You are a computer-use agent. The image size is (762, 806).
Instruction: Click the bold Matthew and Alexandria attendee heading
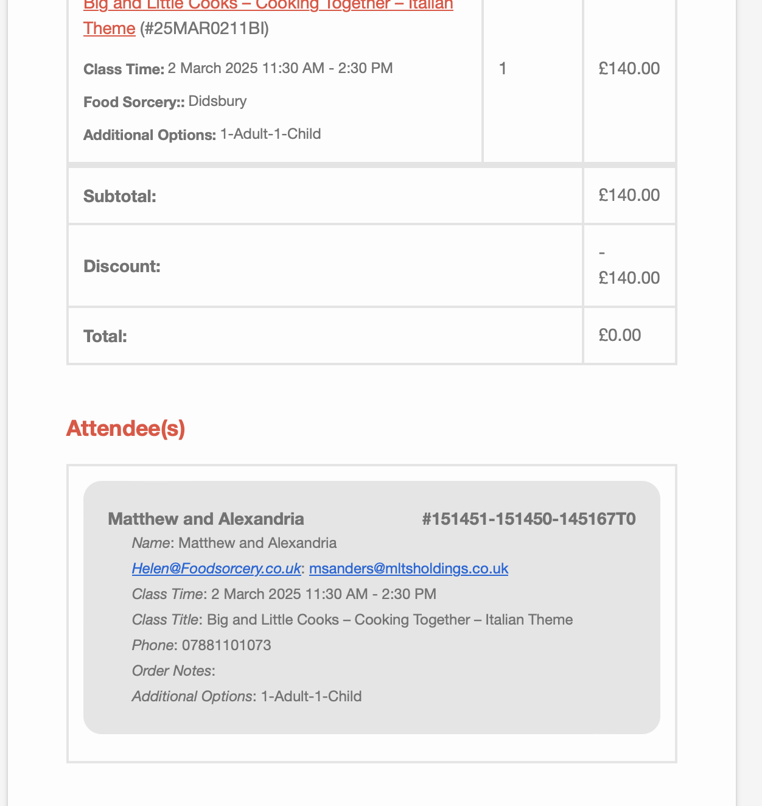coord(206,519)
